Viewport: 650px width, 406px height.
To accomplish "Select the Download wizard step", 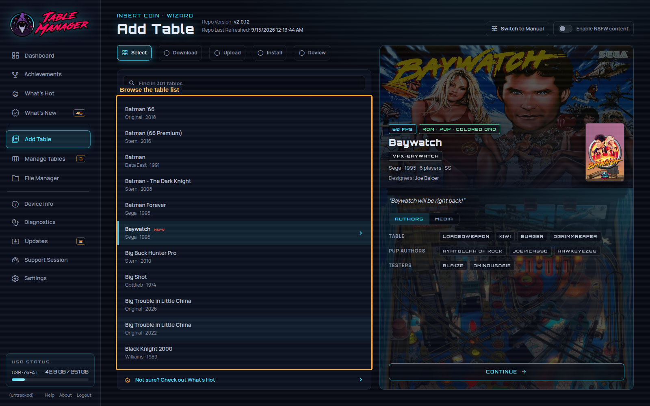I will [x=180, y=53].
